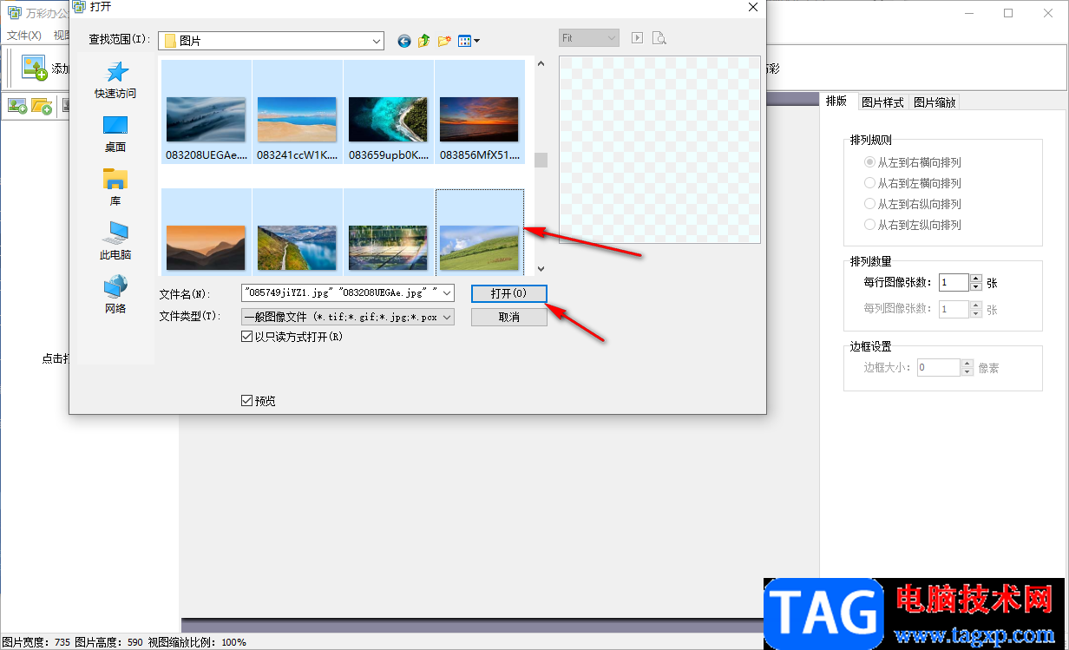This screenshot has height=650, width=1069.
Task: Go up one folder level
Action: [x=424, y=41]
